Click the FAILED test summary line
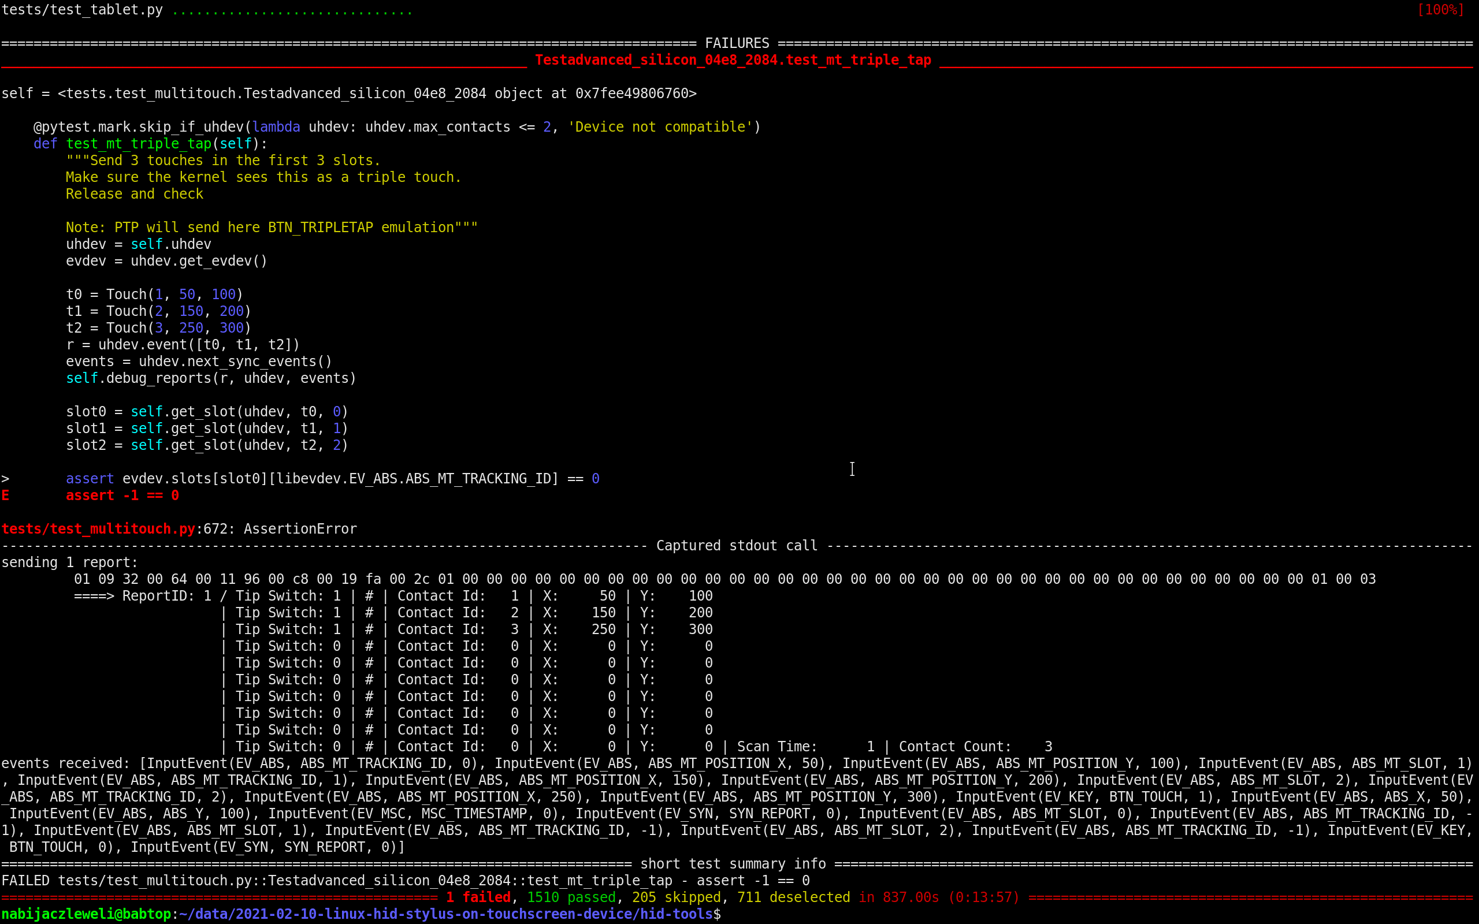Screen dimensions: 1479x924 click(404, 881)
